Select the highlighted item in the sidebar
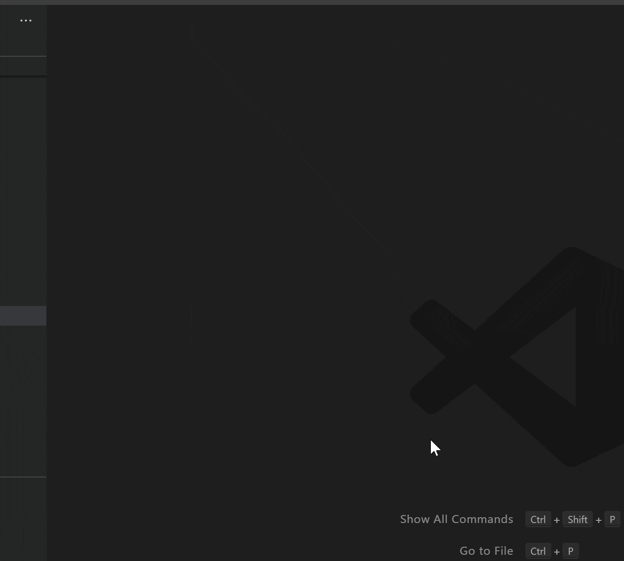This screenshot has height=561, width=624. (23, 316)
